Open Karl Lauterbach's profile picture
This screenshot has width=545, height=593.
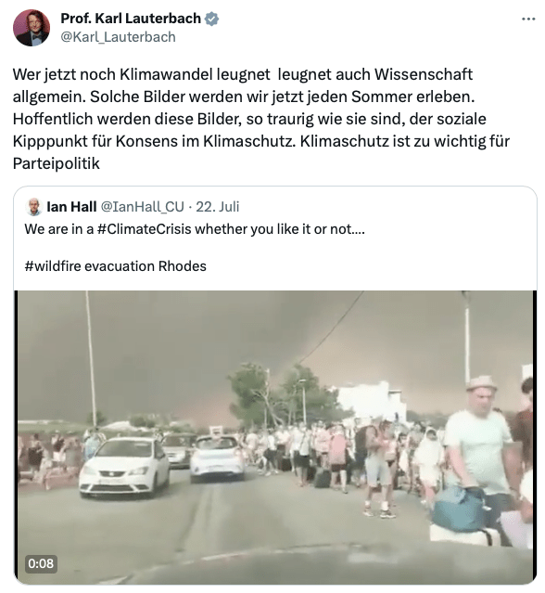32,28
